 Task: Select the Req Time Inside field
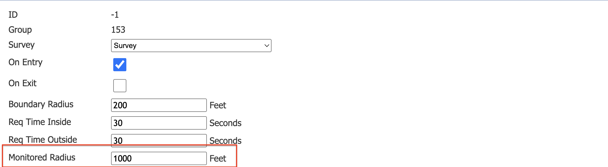(x=158, y=123)
